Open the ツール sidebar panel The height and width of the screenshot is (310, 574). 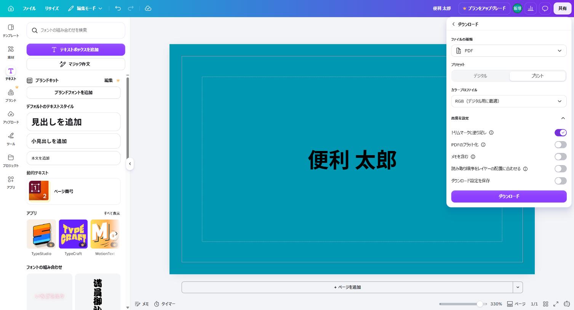pos(11,139)
